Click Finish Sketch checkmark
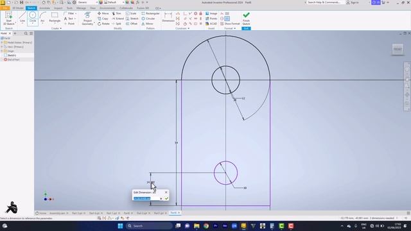 tap(246, 19)
